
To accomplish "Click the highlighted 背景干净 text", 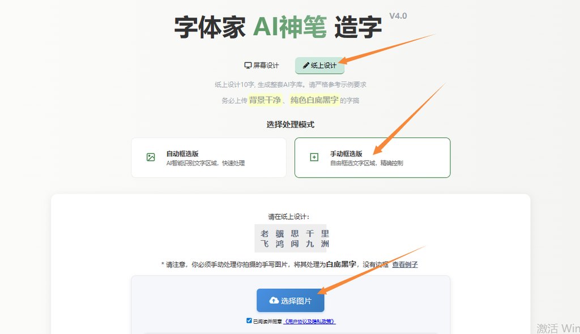I will point(265,100).
